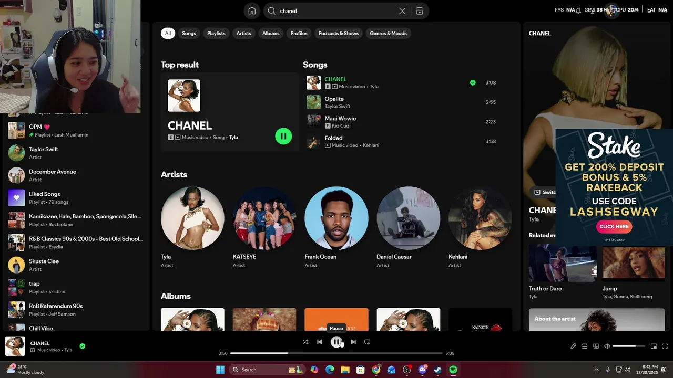The width and height of the screenshot is (673, 378).
Task: Open Tyla artist link in now-playing bar
Action: (68, 350)
